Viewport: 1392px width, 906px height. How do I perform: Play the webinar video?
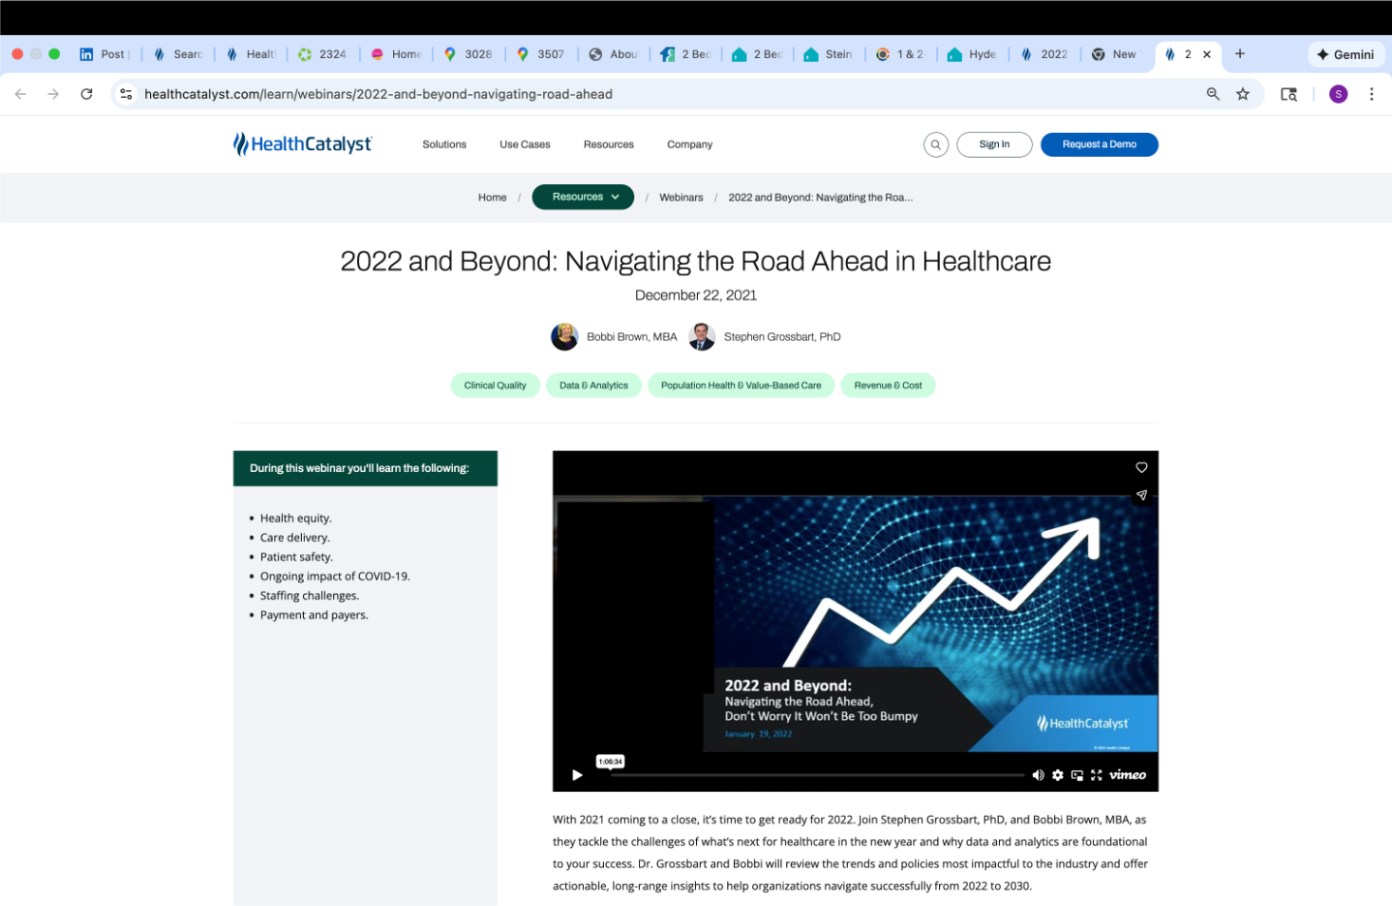576,775
